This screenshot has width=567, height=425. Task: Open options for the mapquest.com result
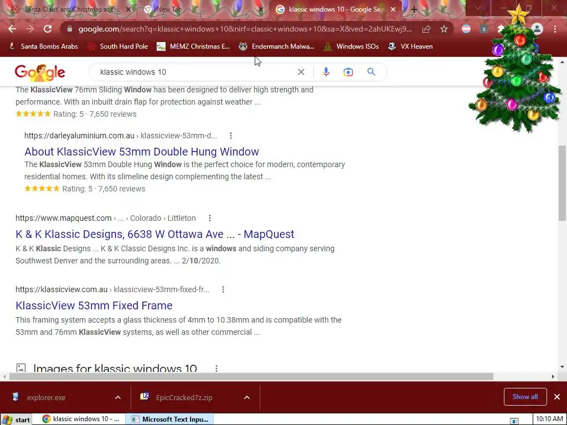[210, 218]
